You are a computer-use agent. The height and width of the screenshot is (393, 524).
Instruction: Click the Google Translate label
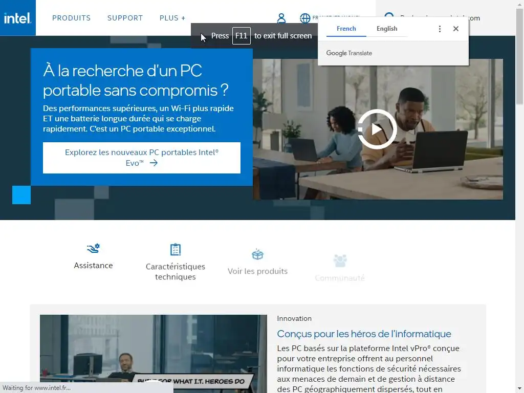(x=349, y=53)
